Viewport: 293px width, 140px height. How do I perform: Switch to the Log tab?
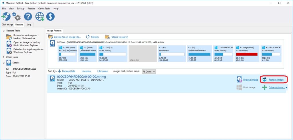[x=29, y=25]
